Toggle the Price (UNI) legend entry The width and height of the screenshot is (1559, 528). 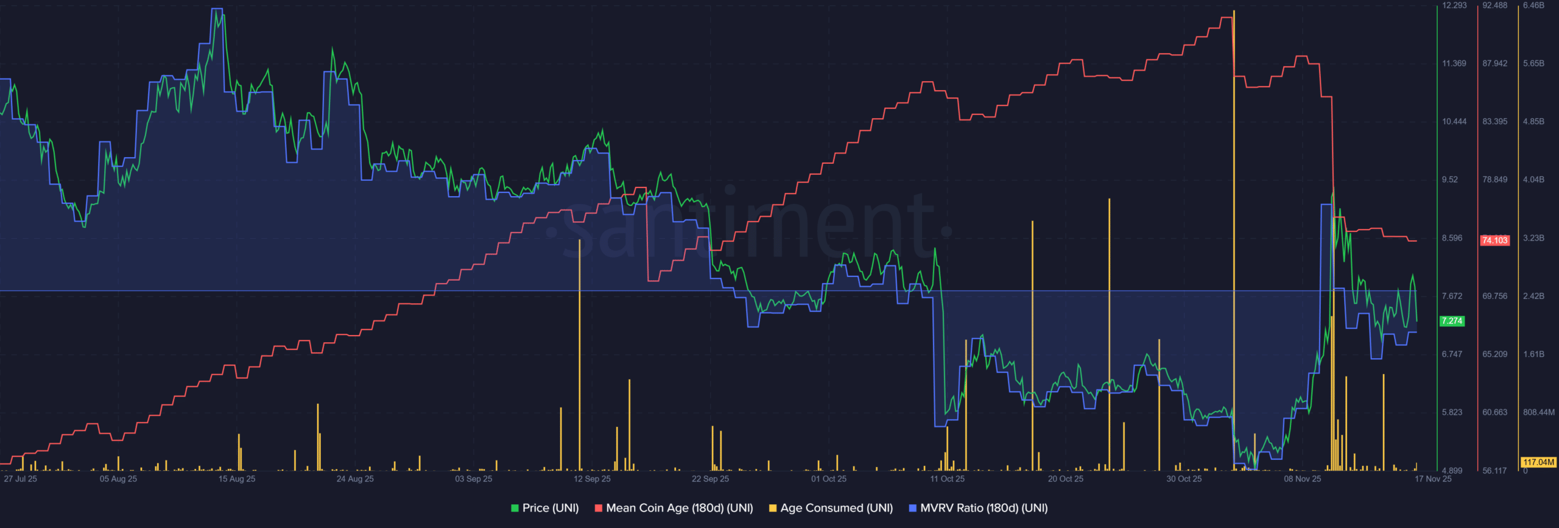tap(550, 508)
